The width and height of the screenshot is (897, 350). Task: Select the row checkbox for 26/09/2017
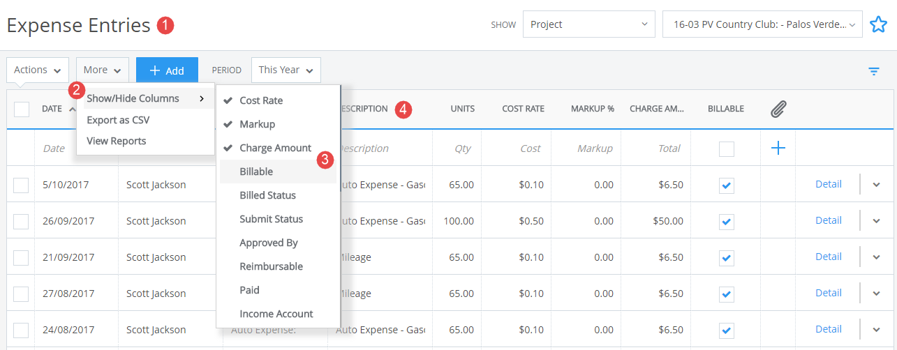(21, 221)
